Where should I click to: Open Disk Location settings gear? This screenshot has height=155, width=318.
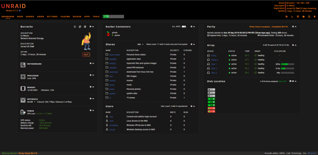(x=293, y=81)
